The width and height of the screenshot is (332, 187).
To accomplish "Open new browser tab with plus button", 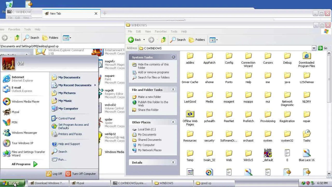I will click(x=105, y=14).
